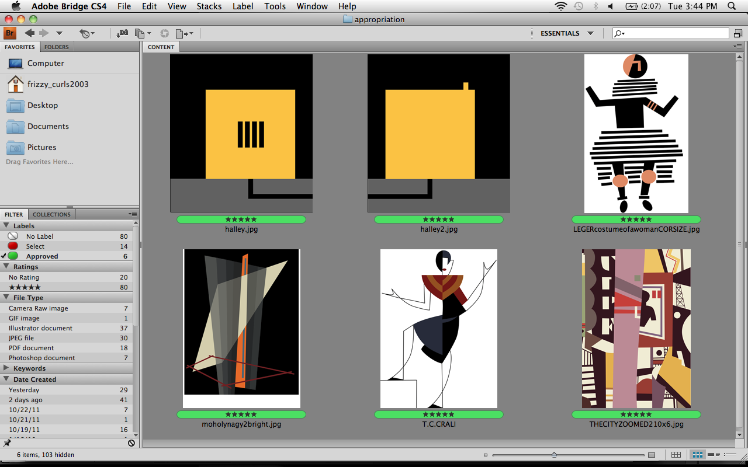This screenshot has height=467, width=748.
Task: Open the Filter panel flyout menu
Action: 133,214
